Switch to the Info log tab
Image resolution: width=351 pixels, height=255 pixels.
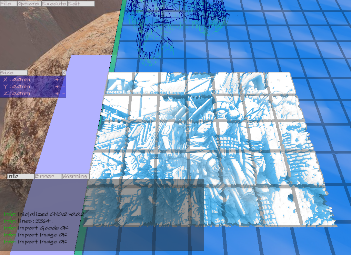point(21,176)
